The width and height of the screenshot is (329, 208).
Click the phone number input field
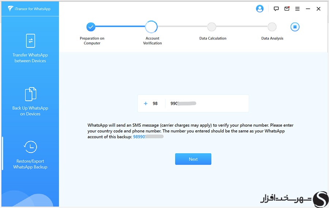click(207, 104)
